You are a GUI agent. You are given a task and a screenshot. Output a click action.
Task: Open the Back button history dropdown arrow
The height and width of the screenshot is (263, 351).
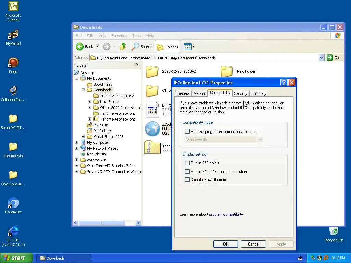97,47
